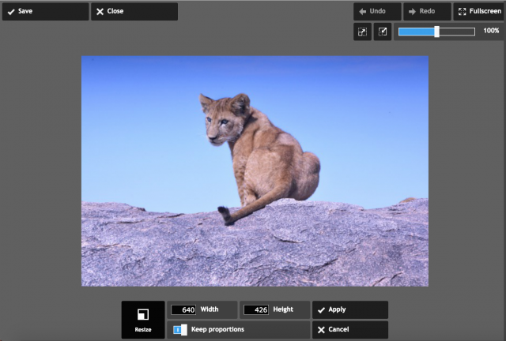Save the edited image
Image resolution: width=506 pixels, height=341 pixels.
tap(45, 12)
